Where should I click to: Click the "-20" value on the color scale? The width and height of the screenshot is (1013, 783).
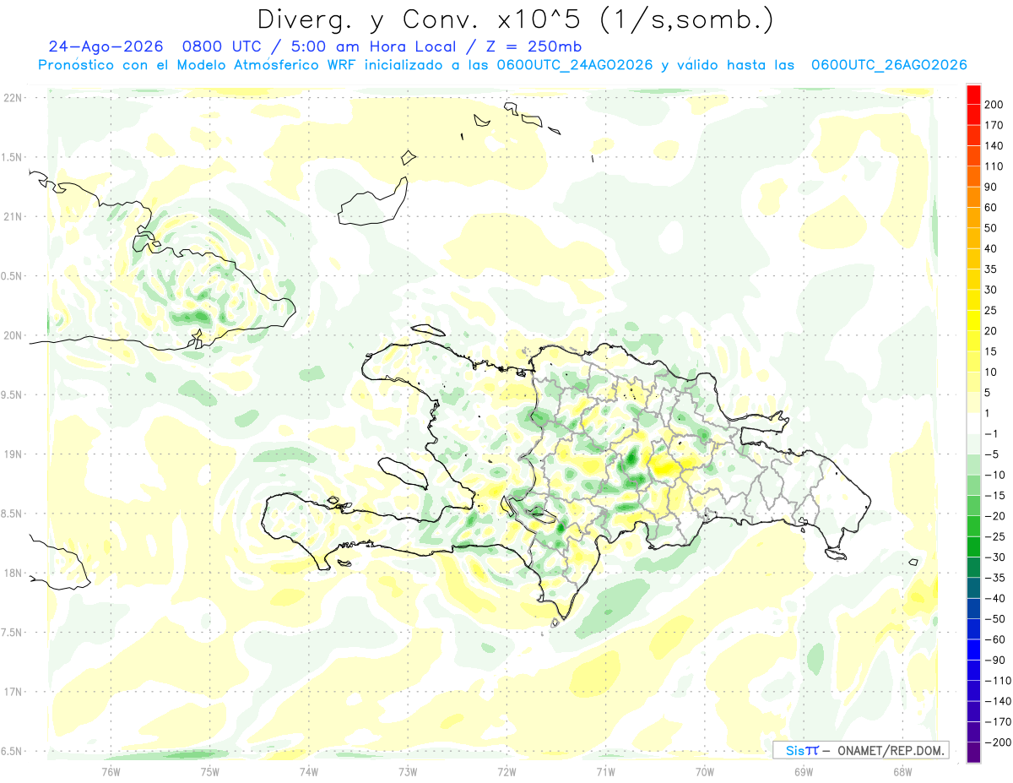(x=996, y=516)
